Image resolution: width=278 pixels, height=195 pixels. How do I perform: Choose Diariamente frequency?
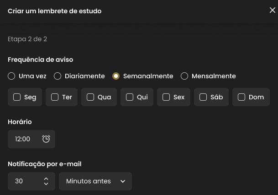tap(58, 76)
